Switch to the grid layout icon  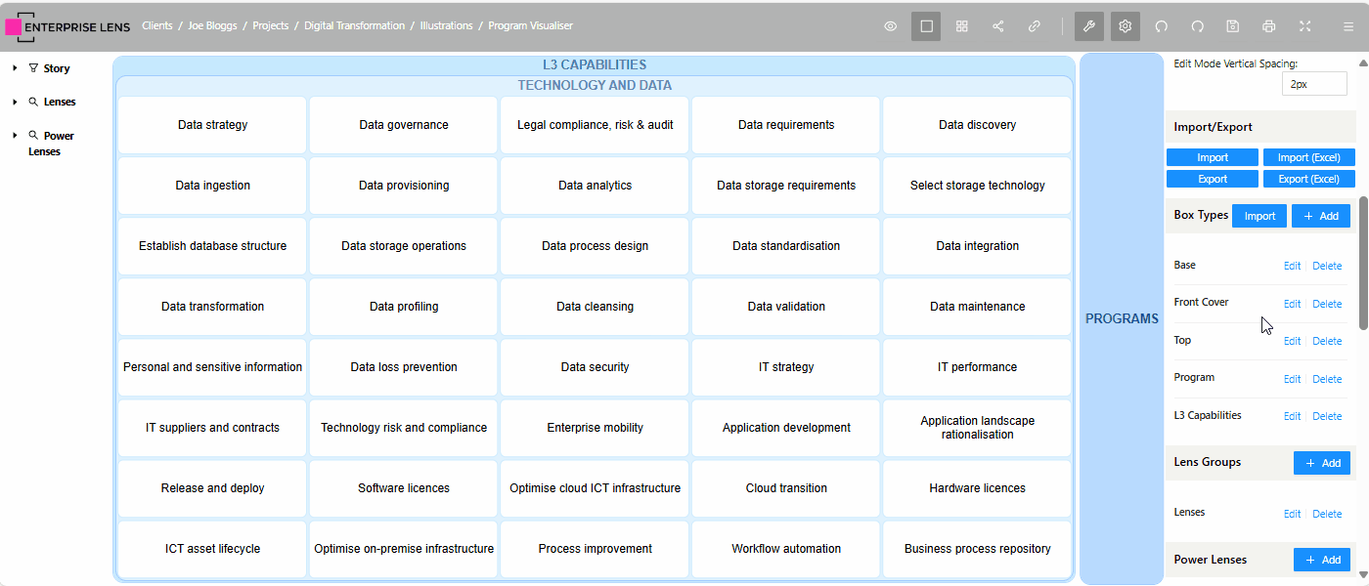[x=962, y=26]
